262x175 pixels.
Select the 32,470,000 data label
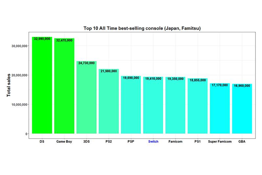[x=64, y=40]
